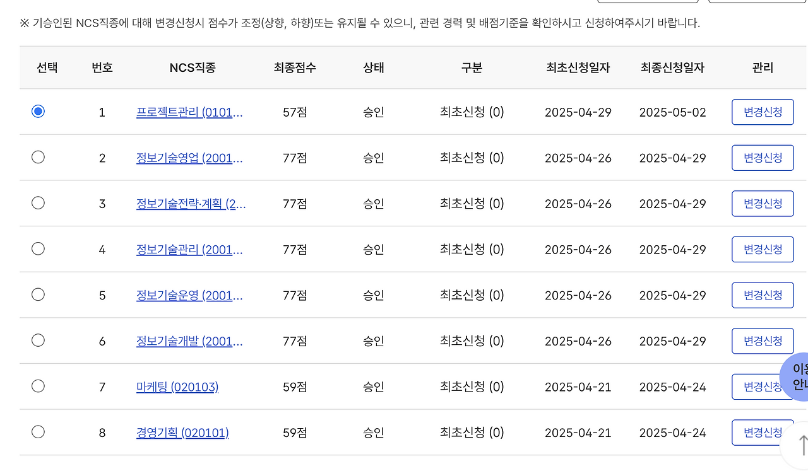Click 변경신청 button for 프로젝트관리 row
The image size is (808, 471).
763,112
